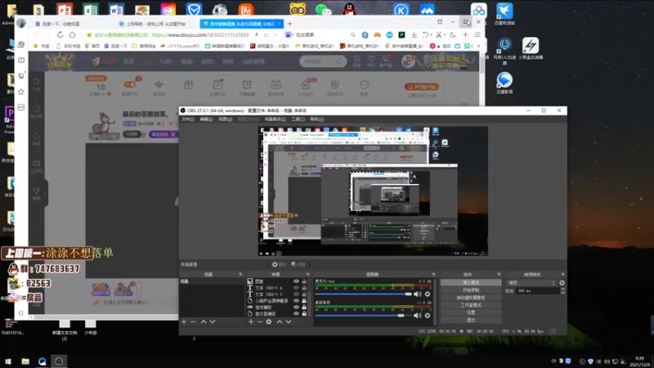Viewport: 654px width, 368px height.
Task: Open the browser hamburger main menu
Action: pos(477,34)
